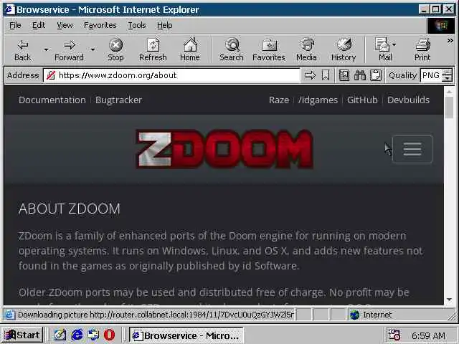Print the page with Print button
The height and width of the screenshot is (344, 459).
422,50
